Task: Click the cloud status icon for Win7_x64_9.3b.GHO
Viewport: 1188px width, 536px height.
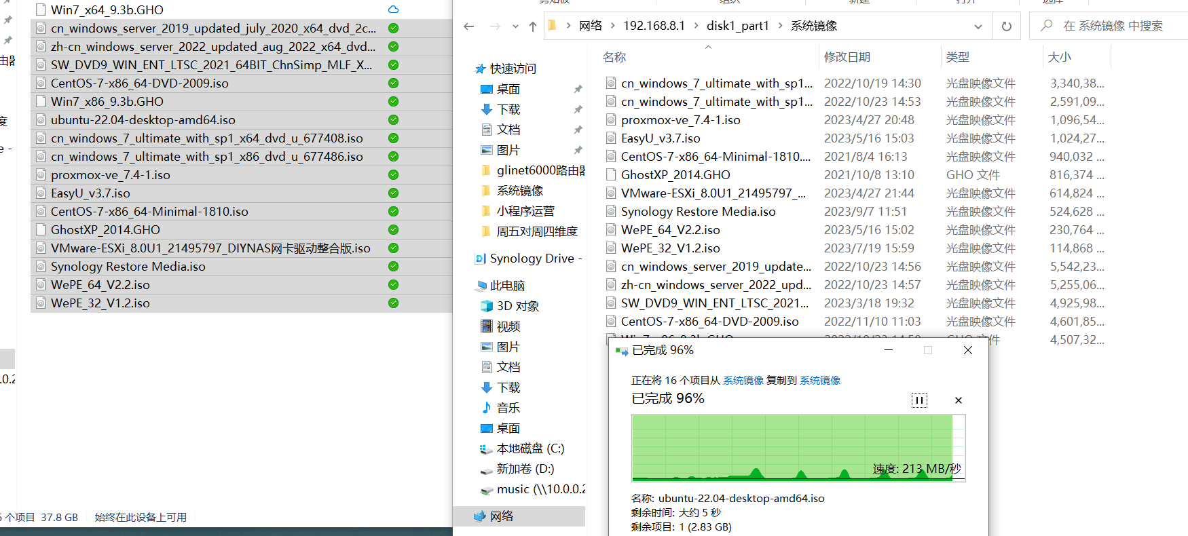Action: click(393, 9)
